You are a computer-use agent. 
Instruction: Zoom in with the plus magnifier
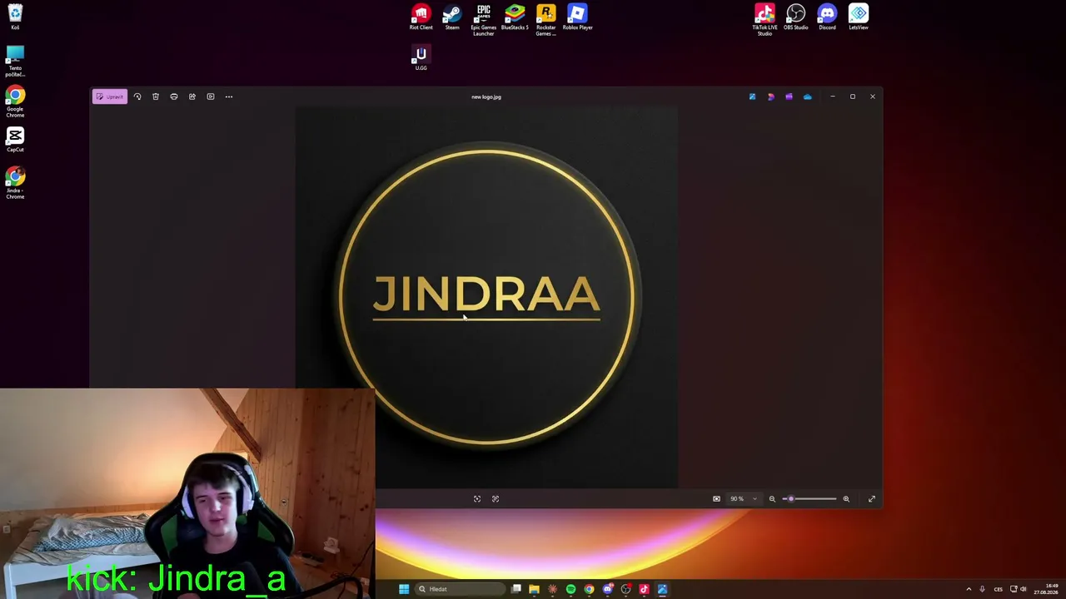(846, 499)
